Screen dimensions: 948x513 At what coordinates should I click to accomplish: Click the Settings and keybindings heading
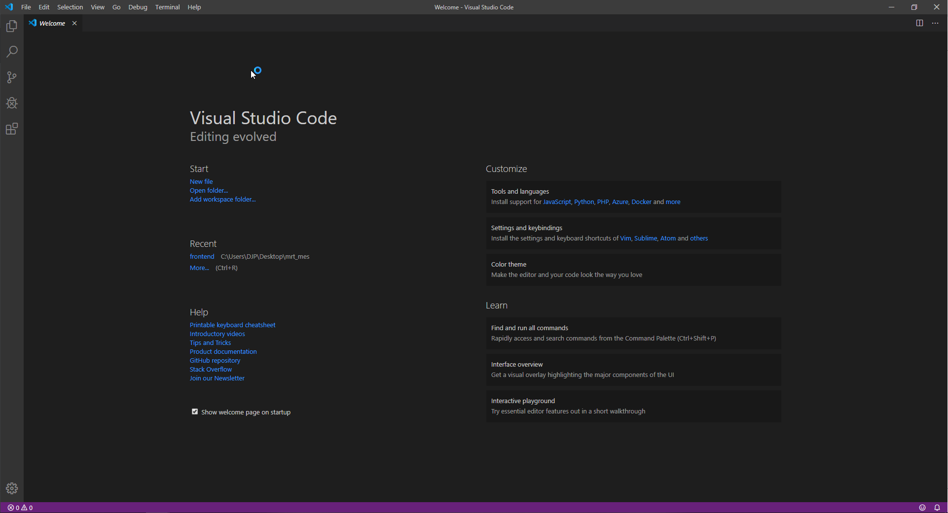(x=526, y=228)
